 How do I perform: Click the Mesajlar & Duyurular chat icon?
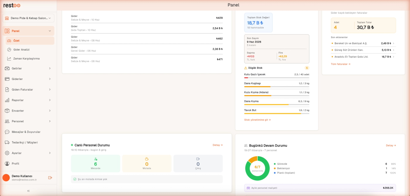7,132
